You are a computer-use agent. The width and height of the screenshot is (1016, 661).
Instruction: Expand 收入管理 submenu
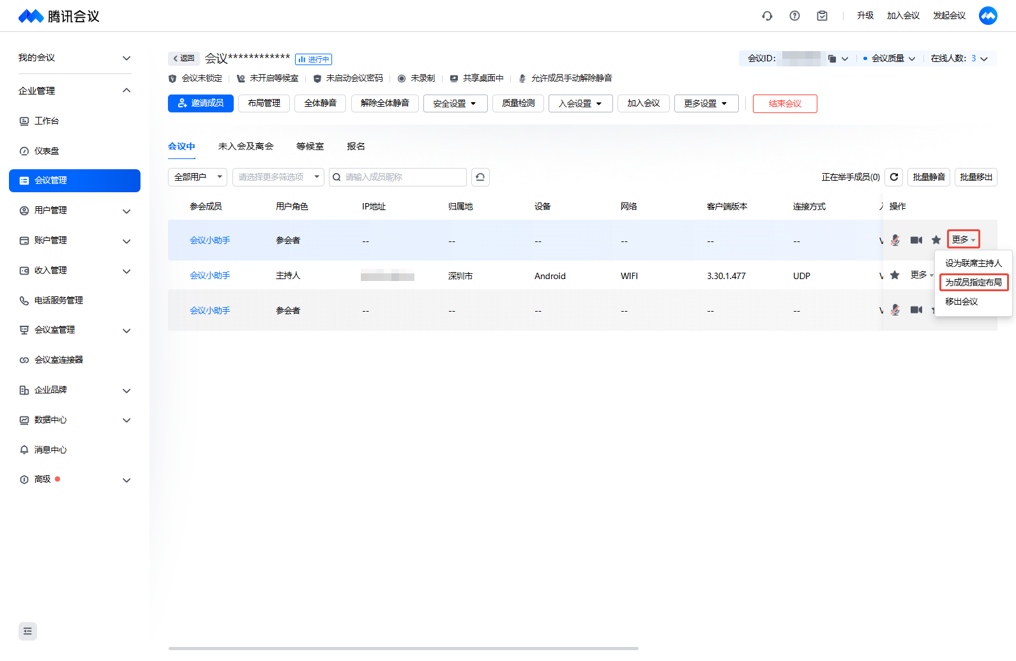126,271
